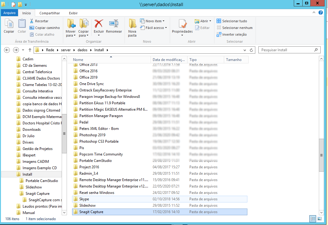Sort by Data de modificação column header

tap(169, 59)
